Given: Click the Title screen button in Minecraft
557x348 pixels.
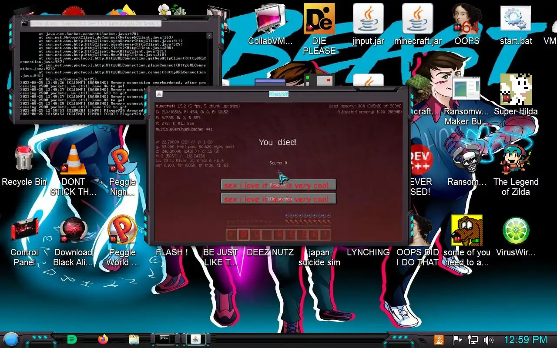Looking at the screenshot, I should pyautogui.click(x=278, y=199).
